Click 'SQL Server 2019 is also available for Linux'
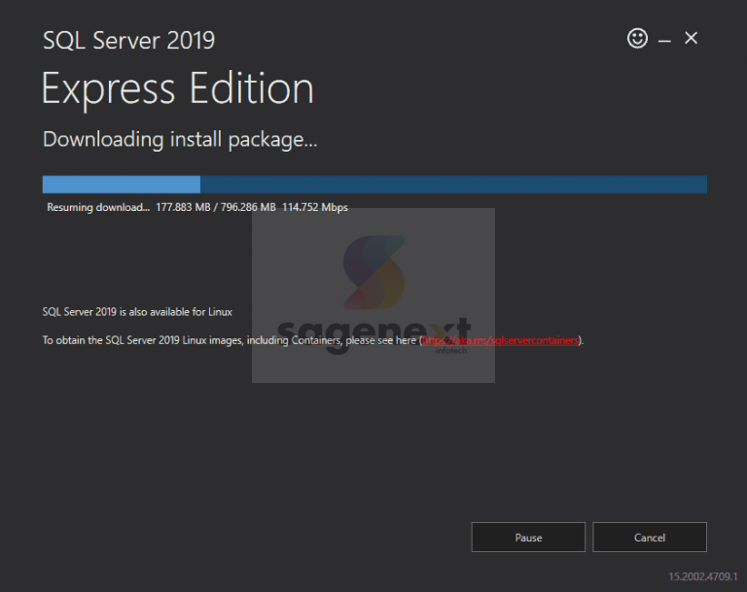 tap(137, 312)
